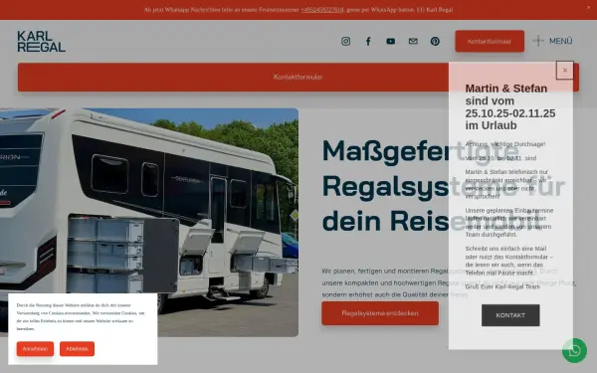
Task: Click the phone number link in announcement
Action: click(x=322, y=10)
